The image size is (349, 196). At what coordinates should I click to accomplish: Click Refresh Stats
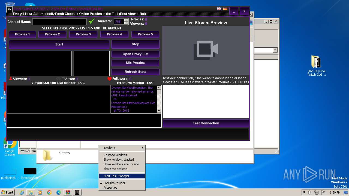pos(136,72)
